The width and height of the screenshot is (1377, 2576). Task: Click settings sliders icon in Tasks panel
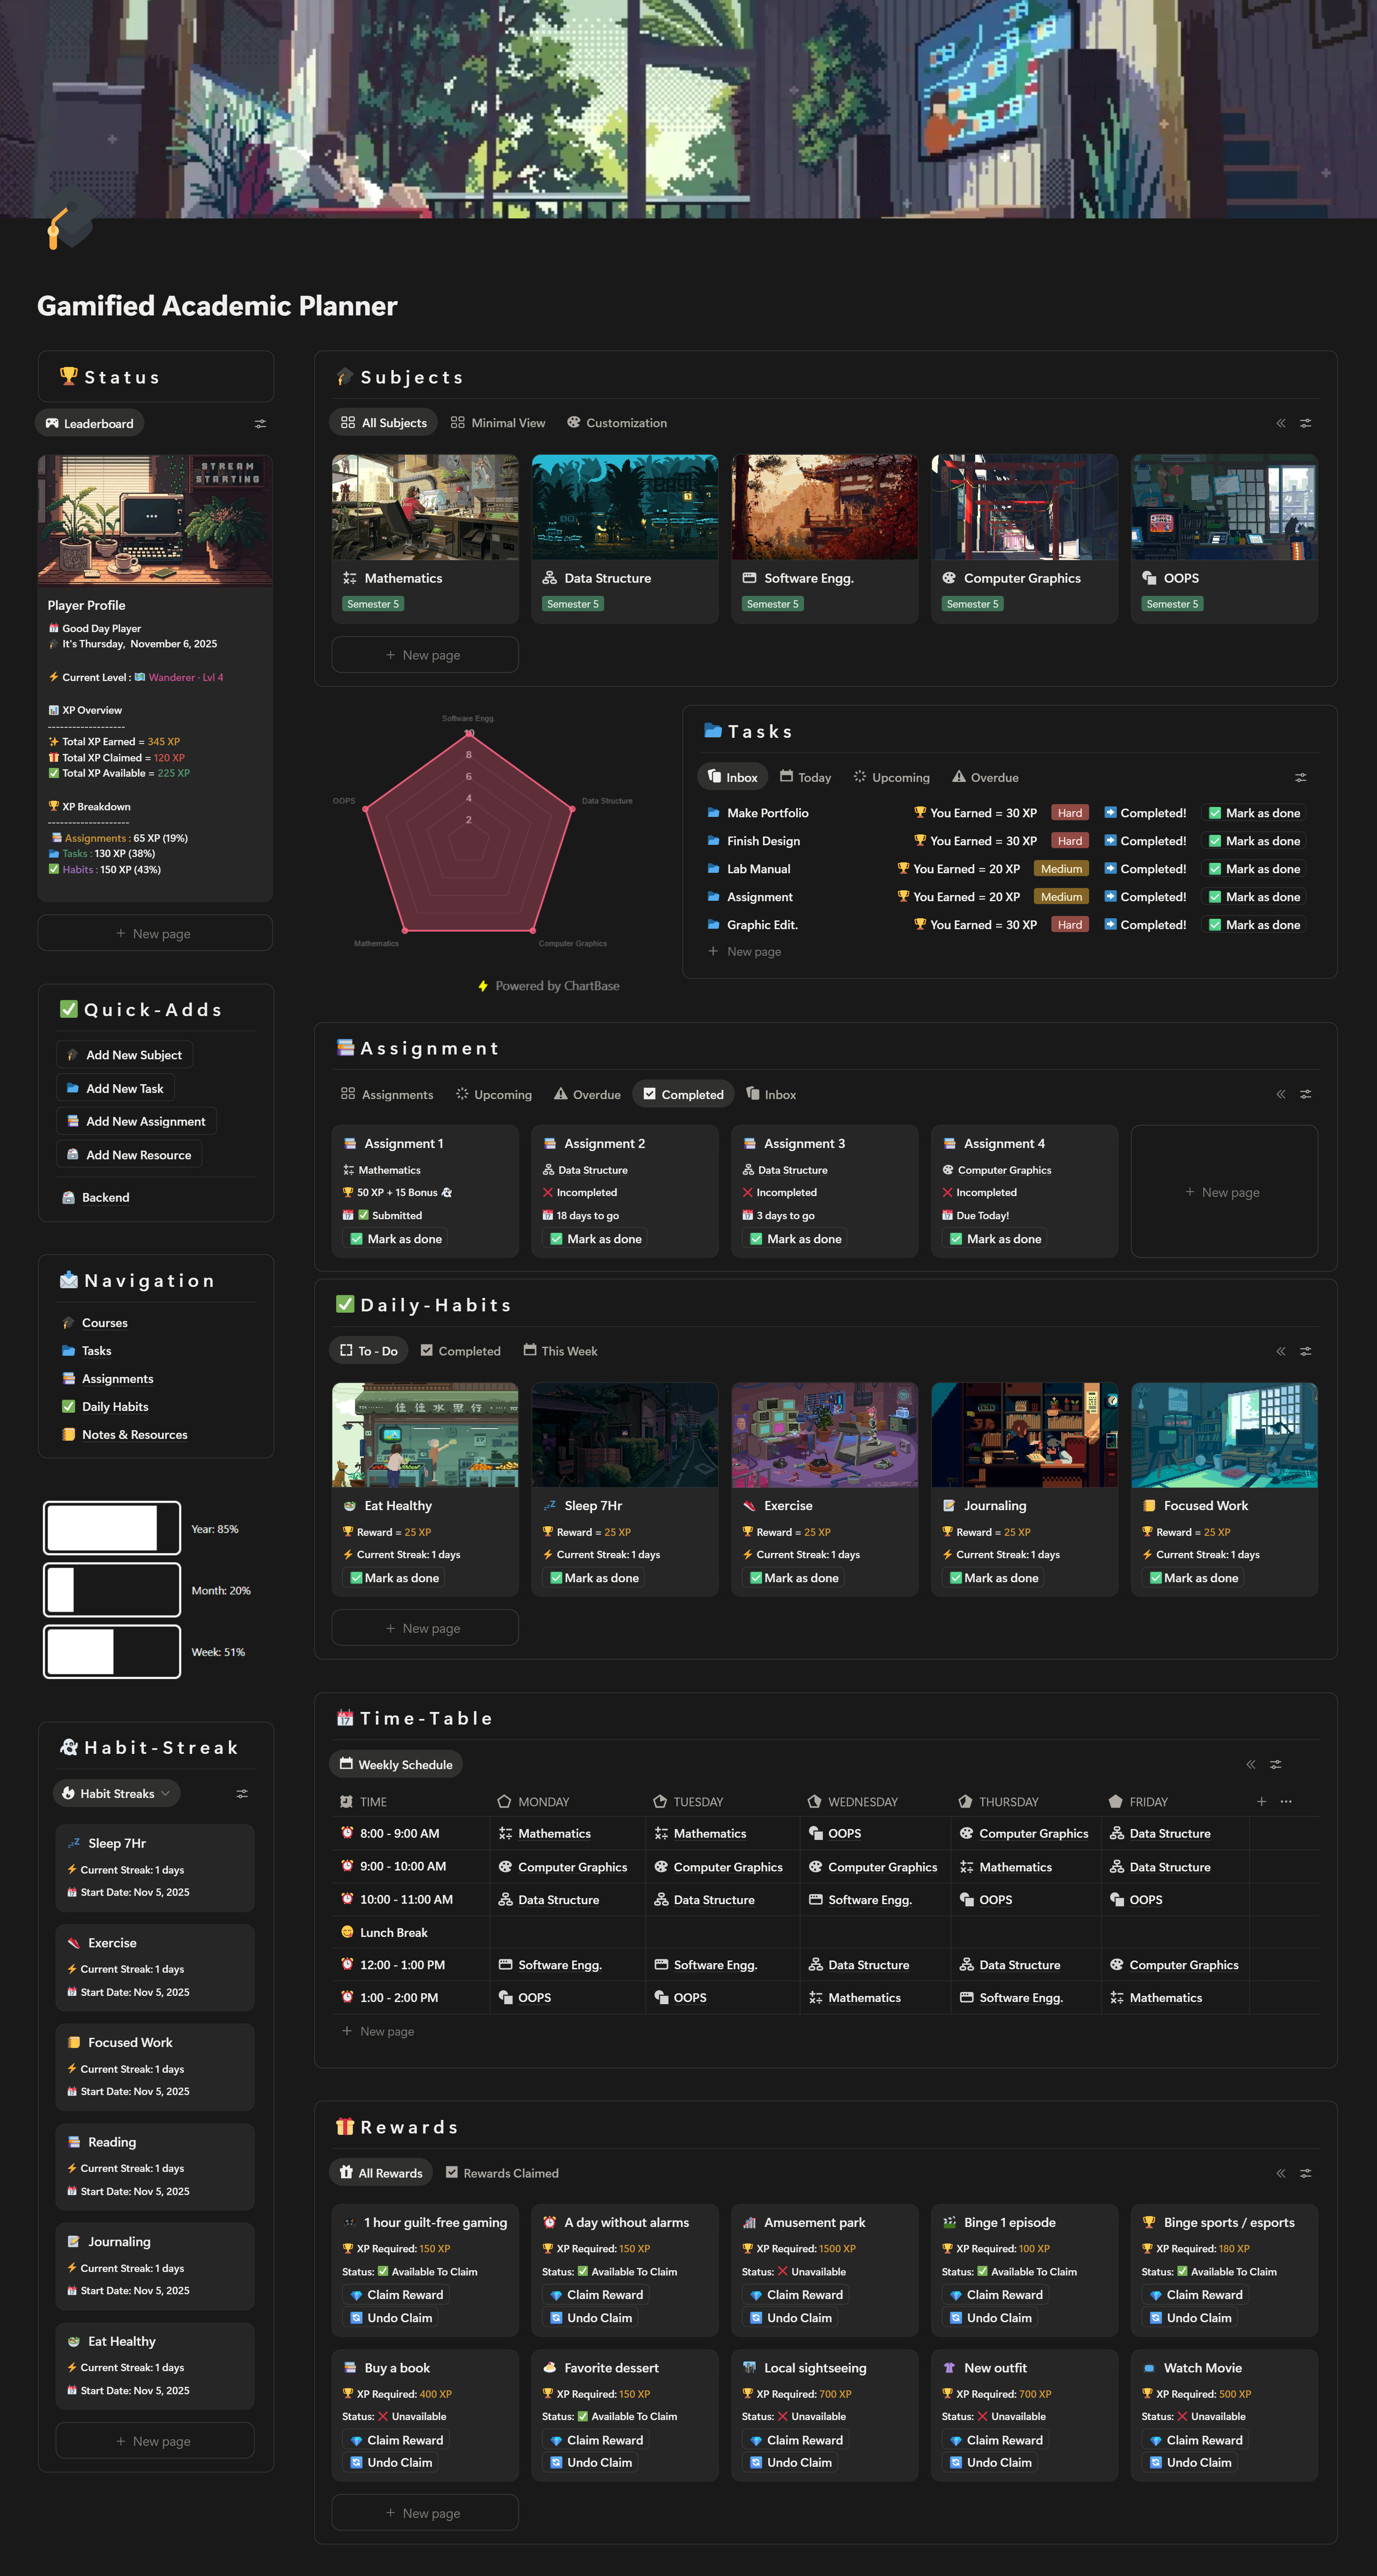coord(1300,777)
